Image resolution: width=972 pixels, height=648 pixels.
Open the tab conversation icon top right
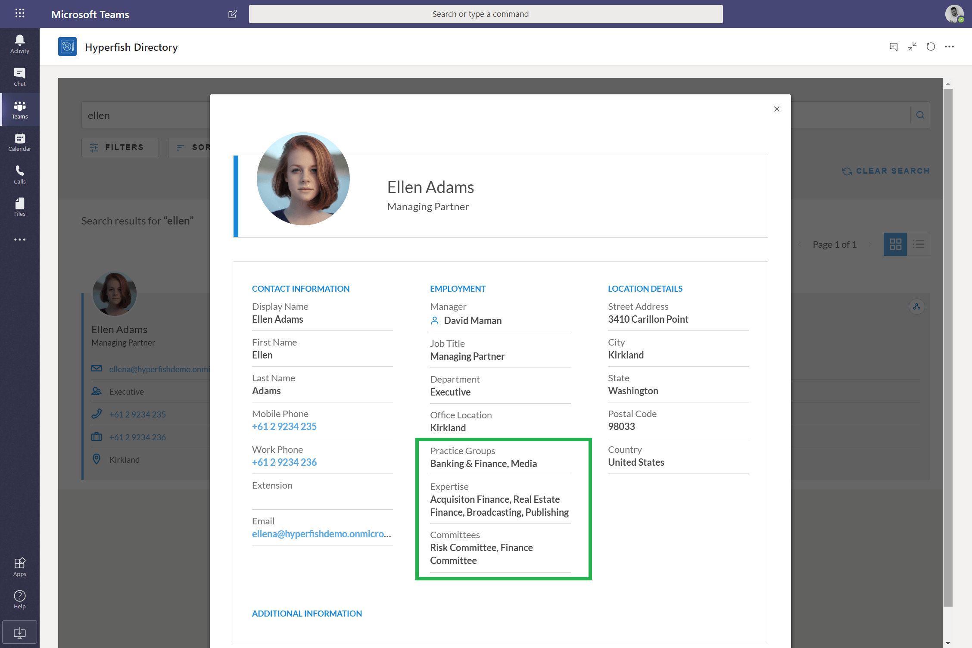pos(893,47)
